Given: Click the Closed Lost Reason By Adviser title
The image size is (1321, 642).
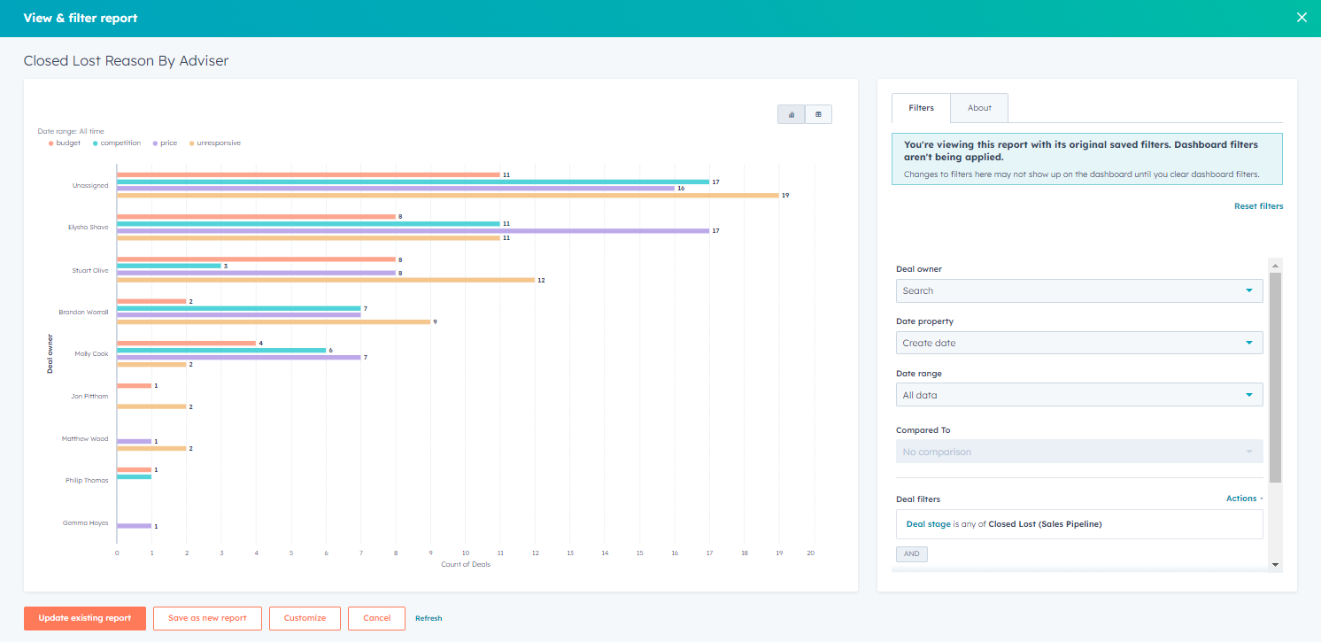Looking at the screenshot, I should tap(126, 61).
